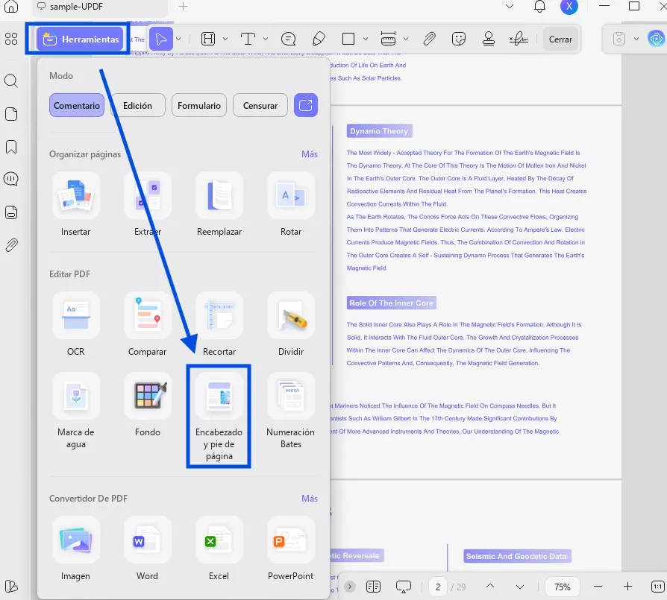The height and width of the screenshot is (600, 667).
Task: Launch the OCR tool
Action: pos(75,325)
